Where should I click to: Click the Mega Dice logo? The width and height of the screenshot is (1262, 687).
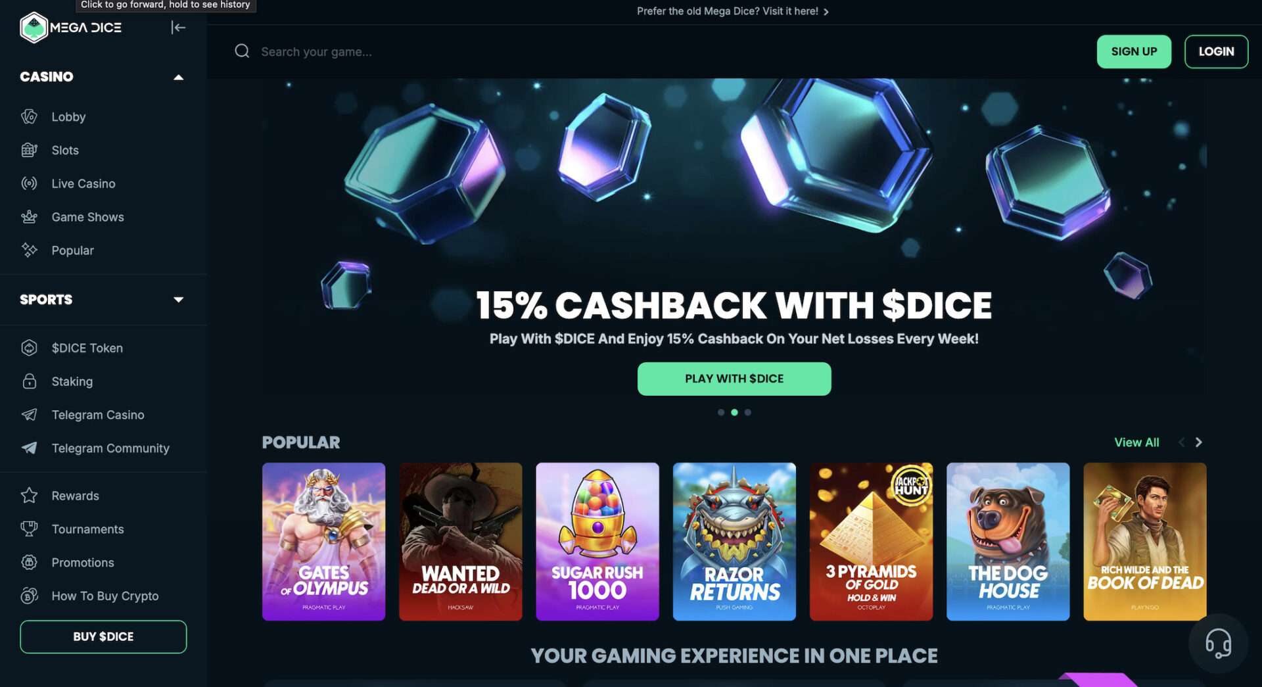pos(71,28)
